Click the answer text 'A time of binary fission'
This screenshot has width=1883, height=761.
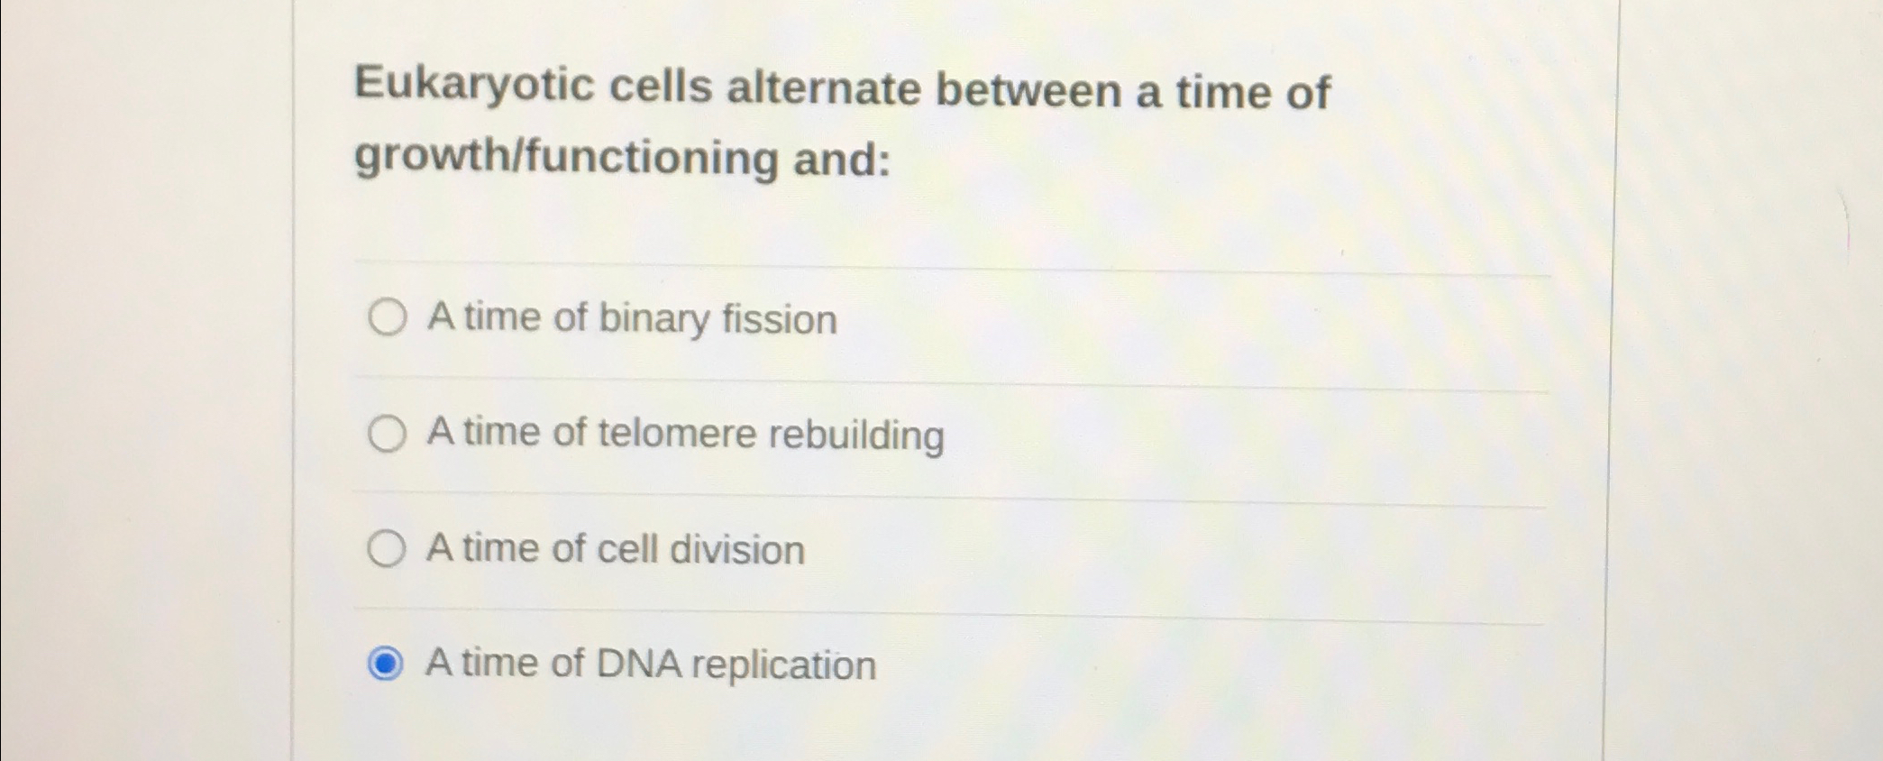tap(633, 318)
